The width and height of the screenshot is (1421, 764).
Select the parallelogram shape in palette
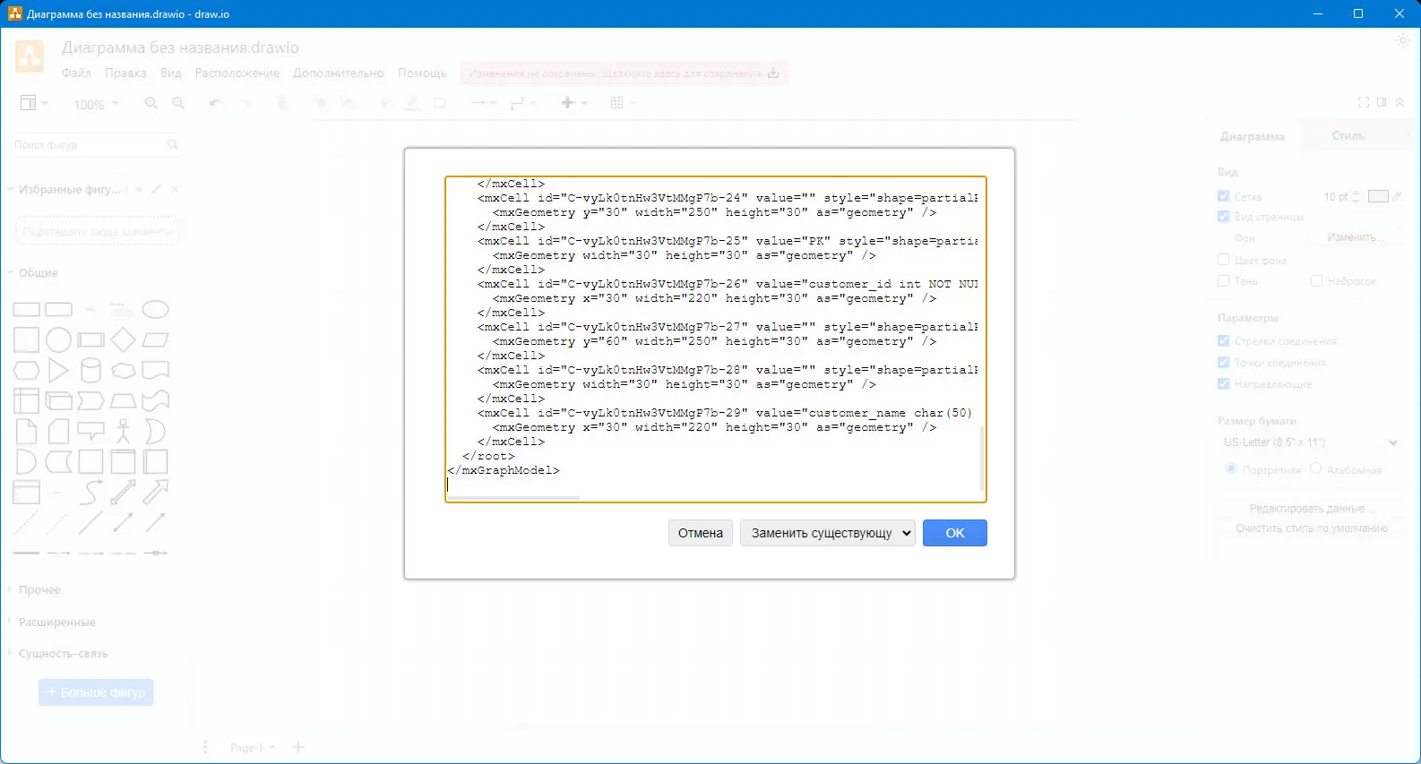tap(155, 340)
